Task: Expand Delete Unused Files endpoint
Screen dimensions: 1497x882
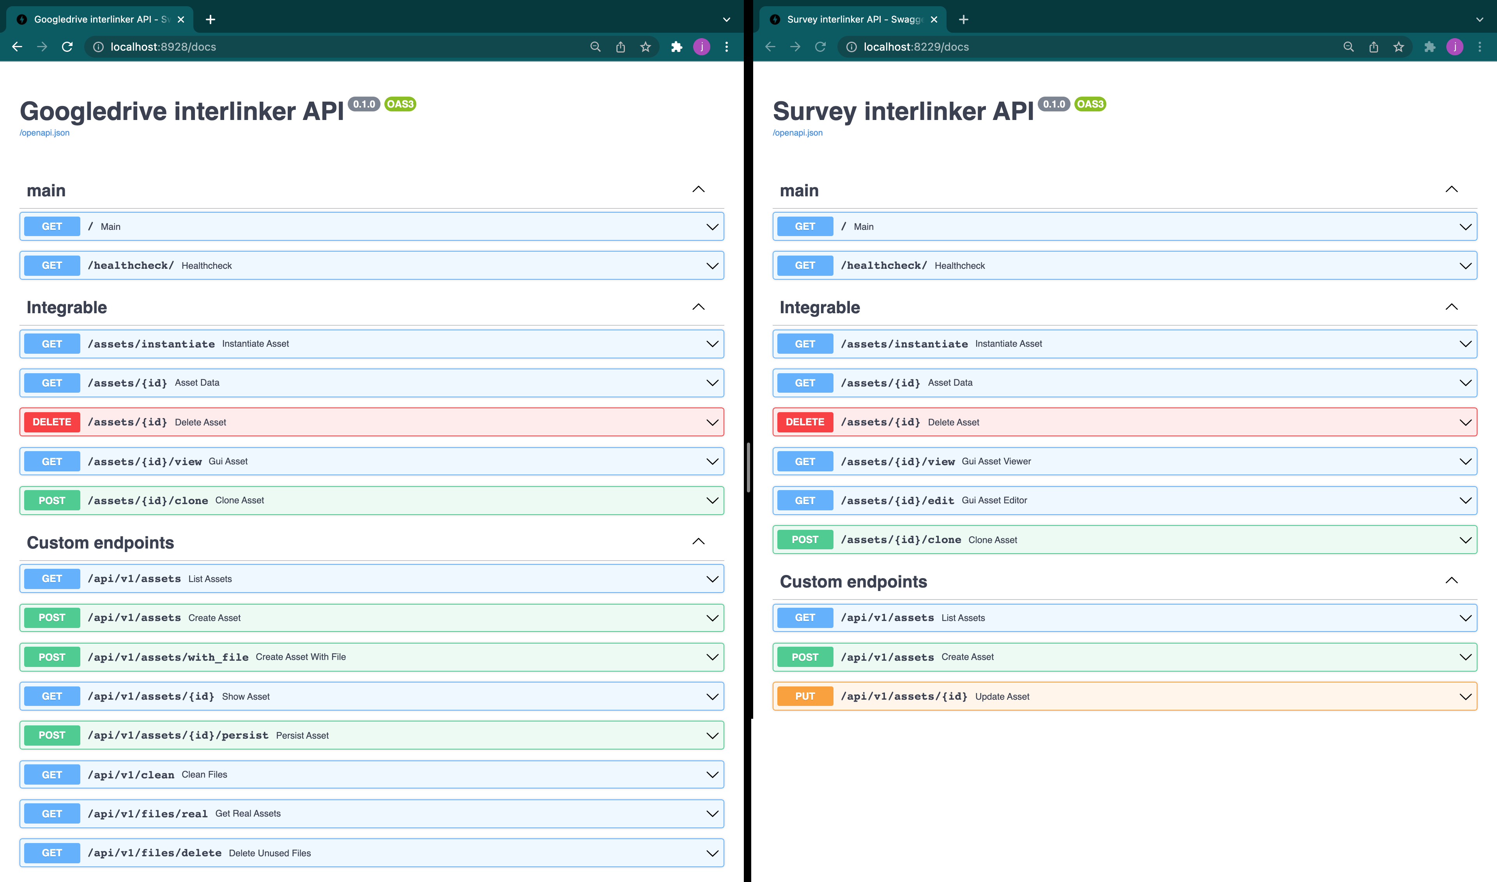Action: (372, 853)
